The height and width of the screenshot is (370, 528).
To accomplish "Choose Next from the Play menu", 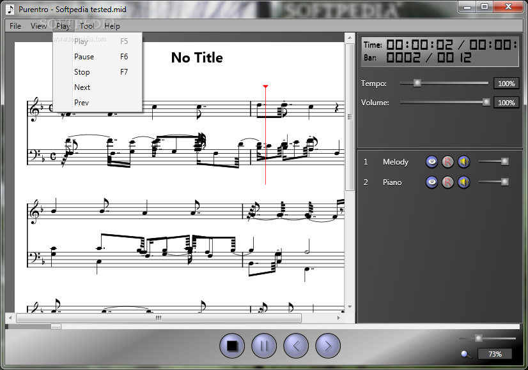I will pos(98,87).
